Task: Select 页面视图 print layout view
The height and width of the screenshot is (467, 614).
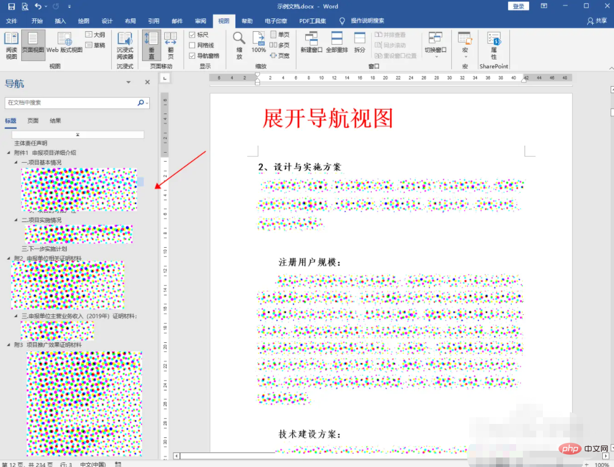Action: coord(33,45)
